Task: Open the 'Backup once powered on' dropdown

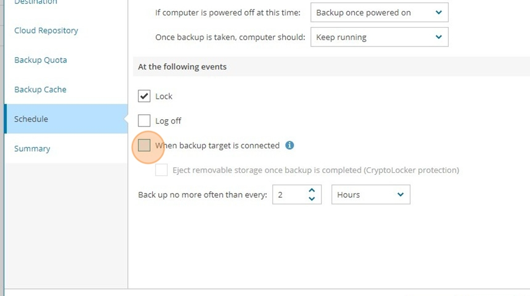Action: tap(379, 12)
